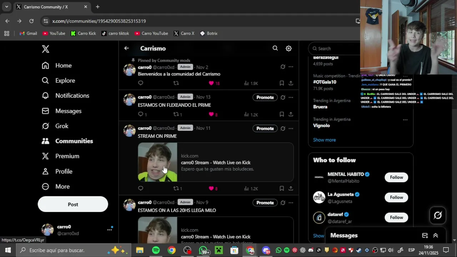Follow dataref
The height and width of the screenshot is (257, 457).
point(396,217)
